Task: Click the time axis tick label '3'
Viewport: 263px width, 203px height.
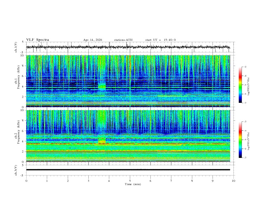Action: coord(88,181)
